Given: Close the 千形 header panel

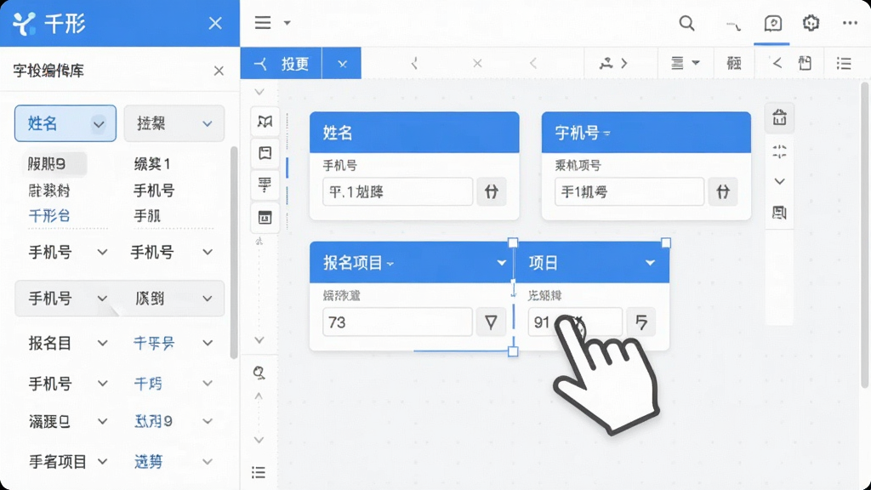Looking at the screenshot, I should click(215, 23).
